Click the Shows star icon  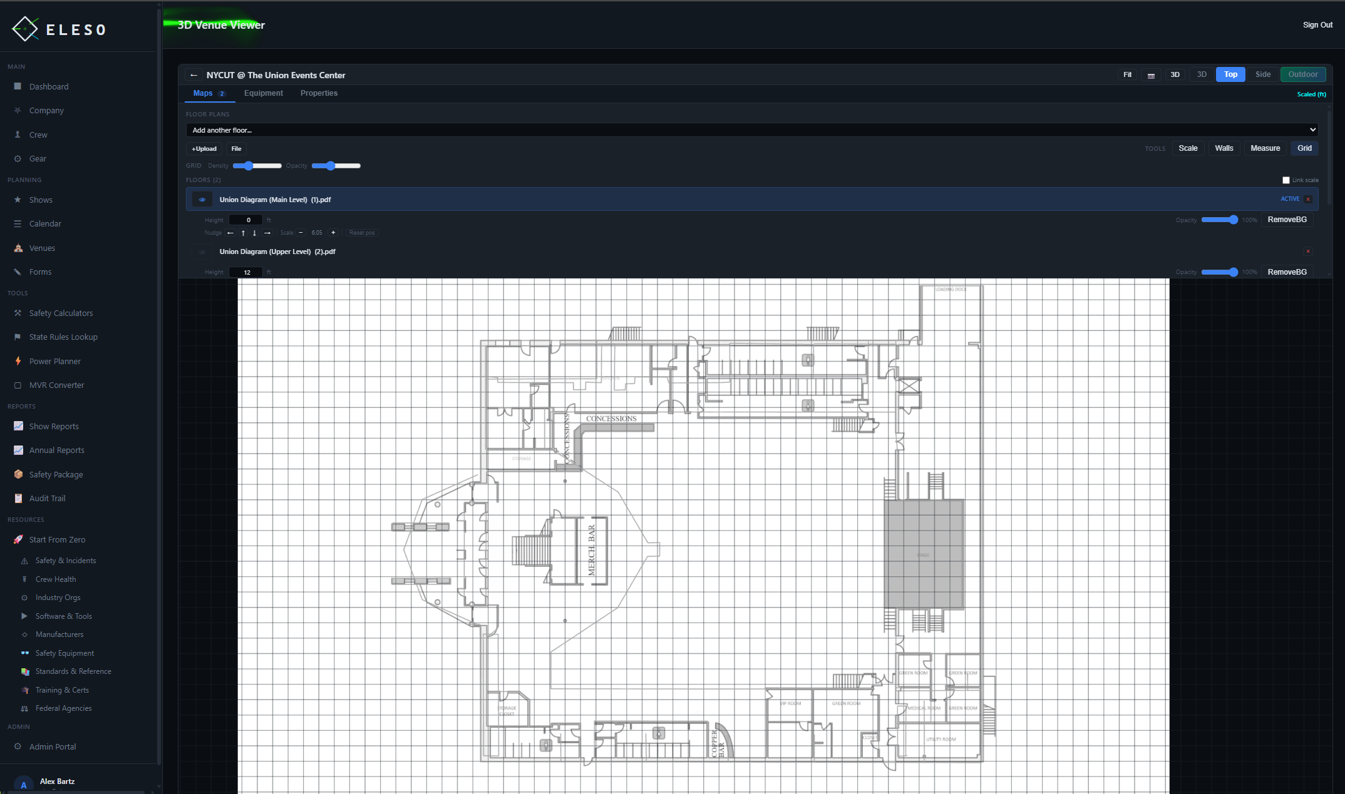coord(18,200)
